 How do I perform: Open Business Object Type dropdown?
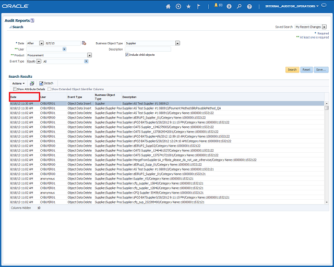coord(177,43)
